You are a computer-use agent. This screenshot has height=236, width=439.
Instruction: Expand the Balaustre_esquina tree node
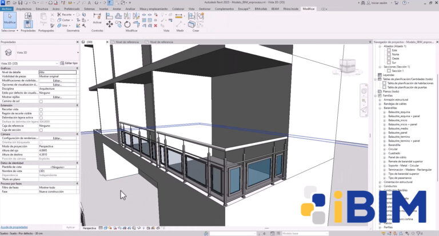(x=384, y=112)
